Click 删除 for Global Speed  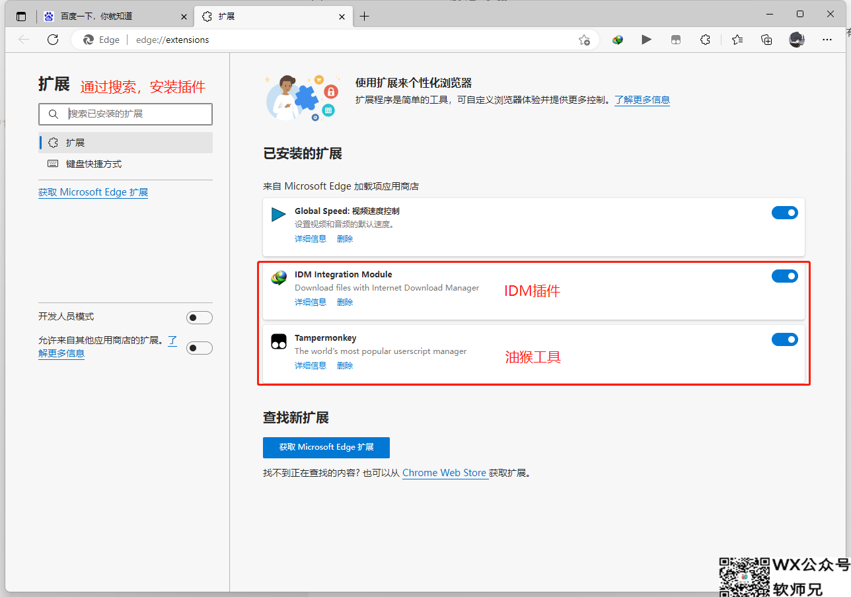(x=345, y=239)
